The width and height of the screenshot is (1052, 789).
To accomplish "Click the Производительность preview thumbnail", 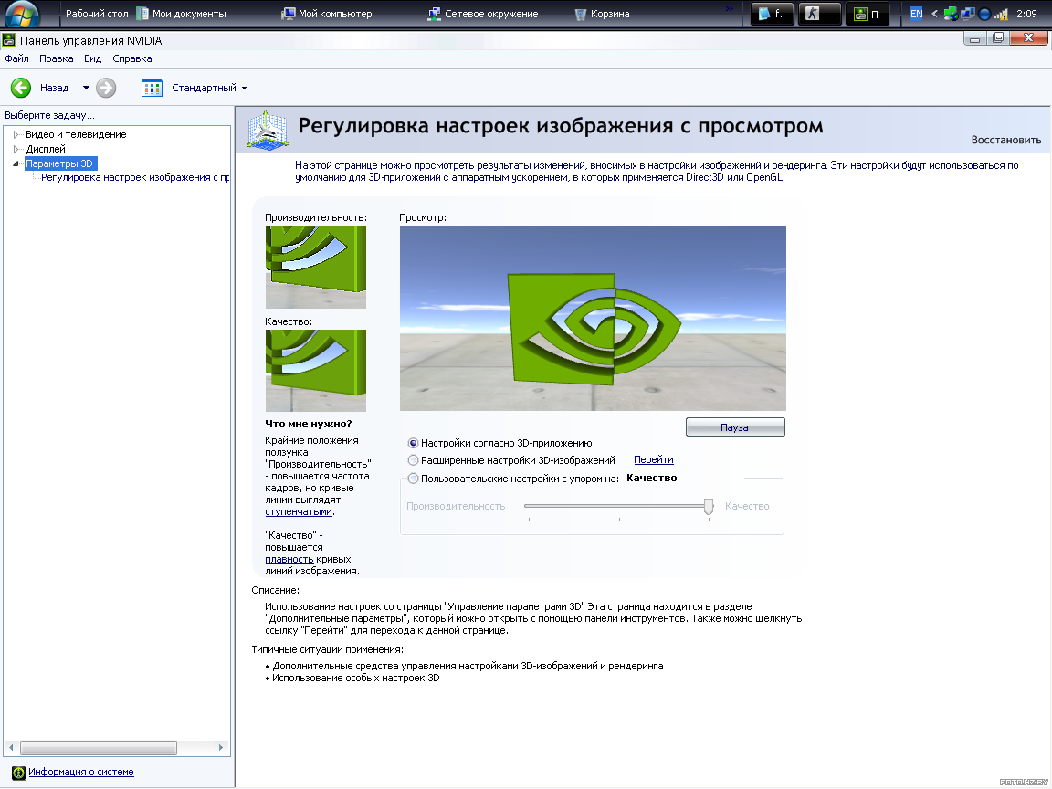I will 315,267.
